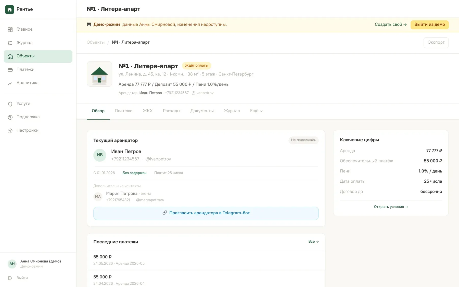Click the Выйти logout arrow icon
Image resolution: width=459 pixels, height=287 pixels.
[x=10, y=278]
